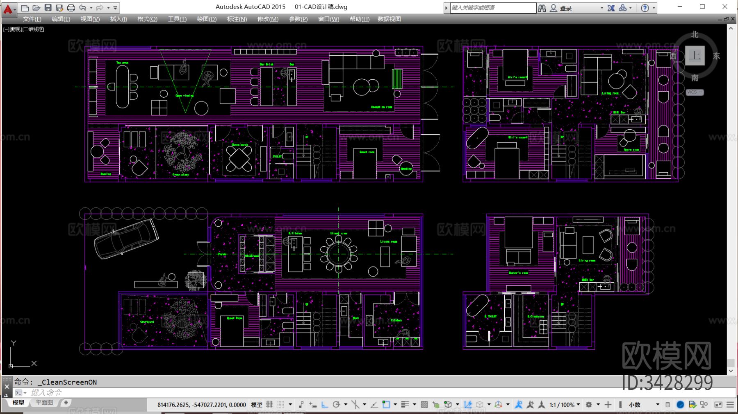
Task: Open the redo history dropdown arrow
Action: click(108, 8)
